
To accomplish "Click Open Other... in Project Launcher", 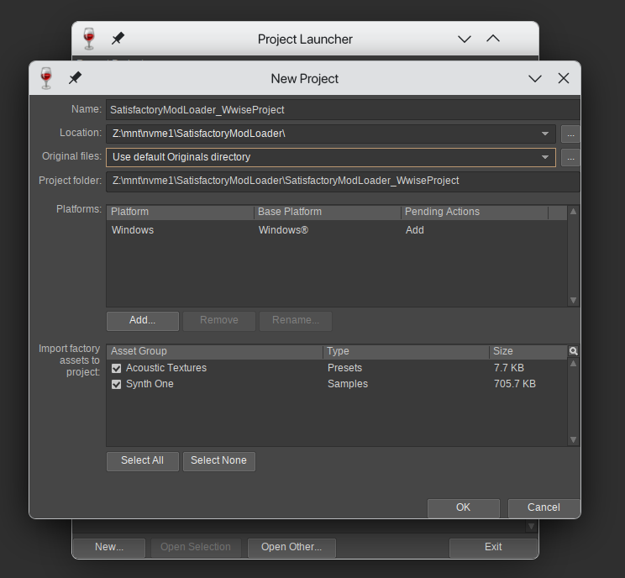I will (x=291, y=548).
